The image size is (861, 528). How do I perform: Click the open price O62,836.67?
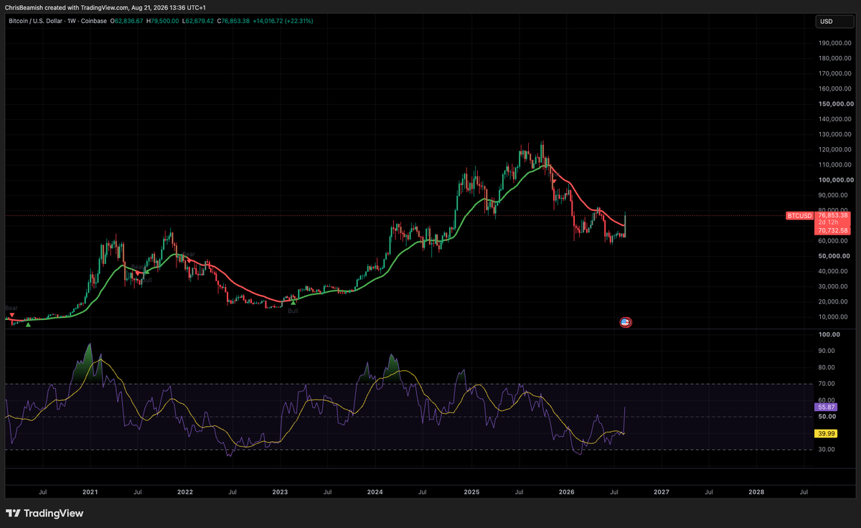[126, 21]
